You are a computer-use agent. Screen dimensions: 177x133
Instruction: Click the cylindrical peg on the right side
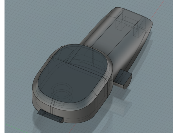tap(123, 79)
